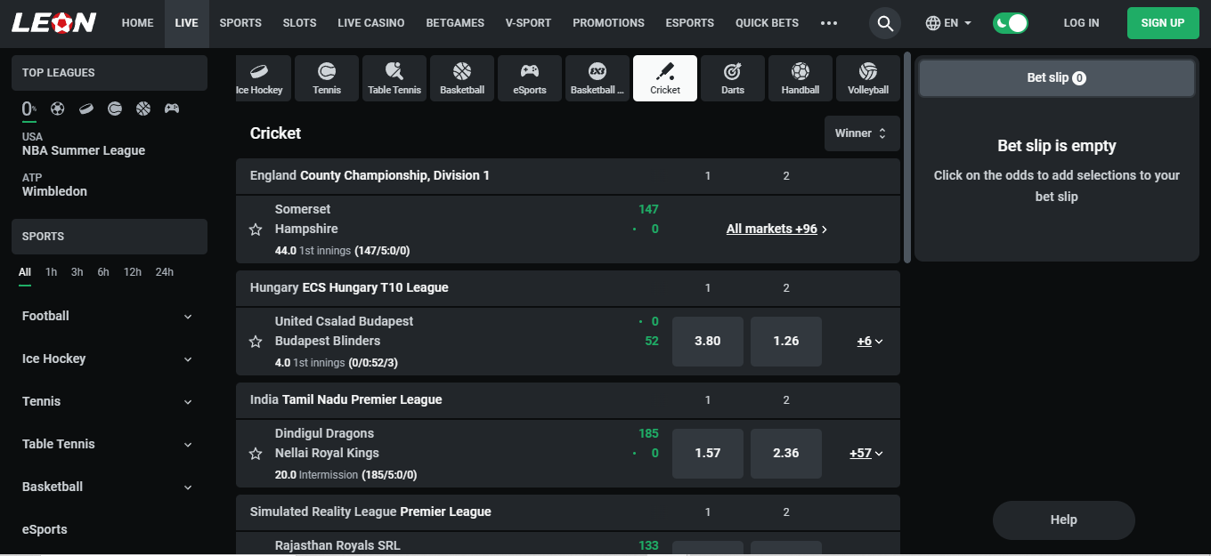Switch to the Volleyball sport tile
1211x556 pixels.
[x=868, y=78]
